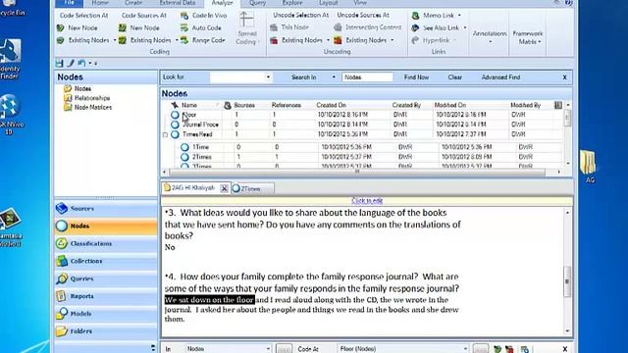Open the See Also Link dropdown arrow
628x353 pixels.
(x=465, y=28)
